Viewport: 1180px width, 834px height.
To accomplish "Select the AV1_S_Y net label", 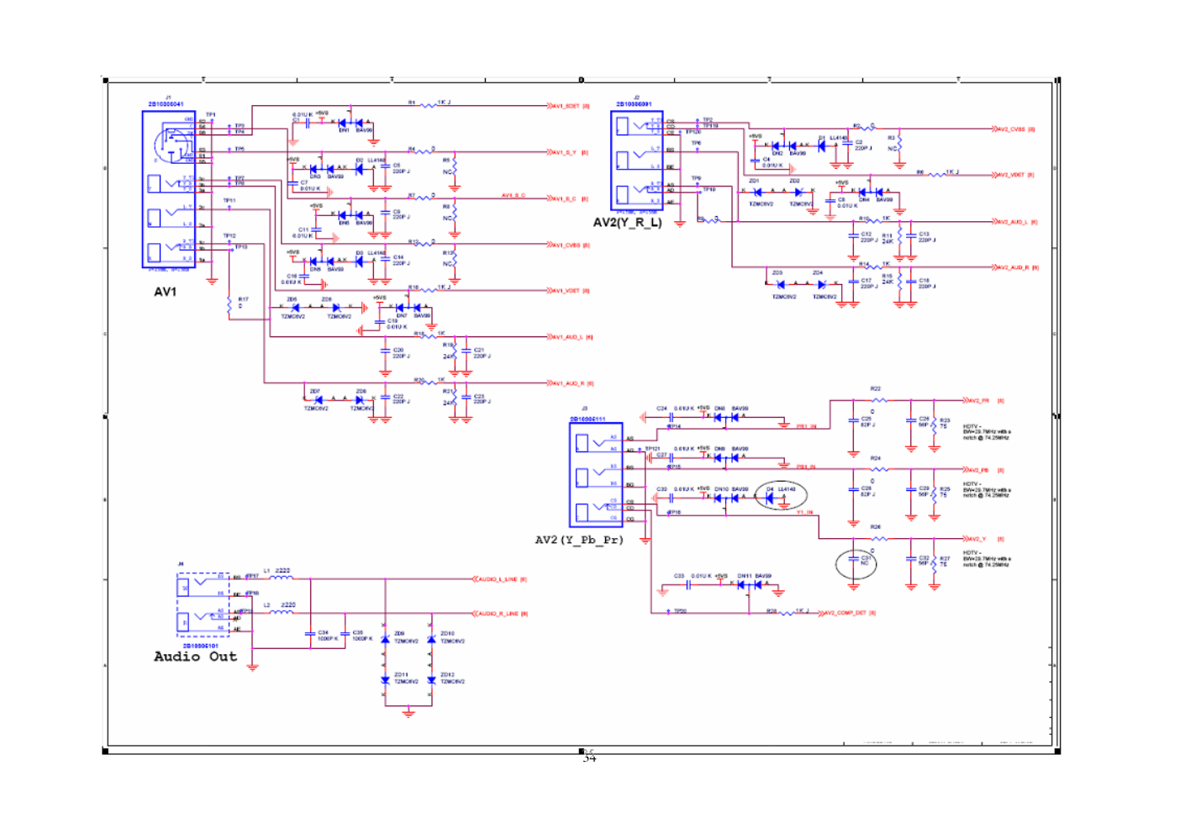I will coord(564,152).
